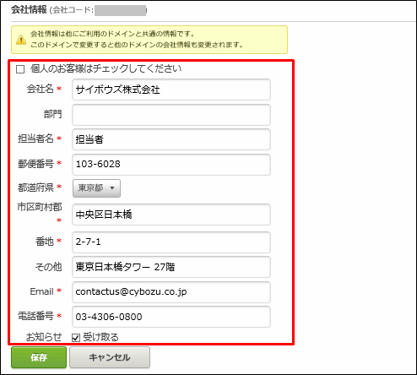Click the 電話番号 label

(x=35, y=316)
